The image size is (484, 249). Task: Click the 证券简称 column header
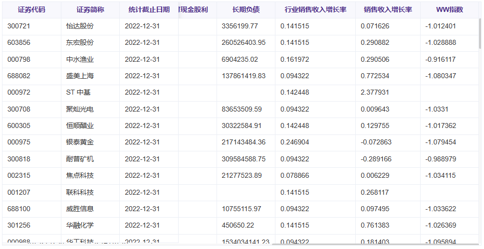click(x=90, y=9)
